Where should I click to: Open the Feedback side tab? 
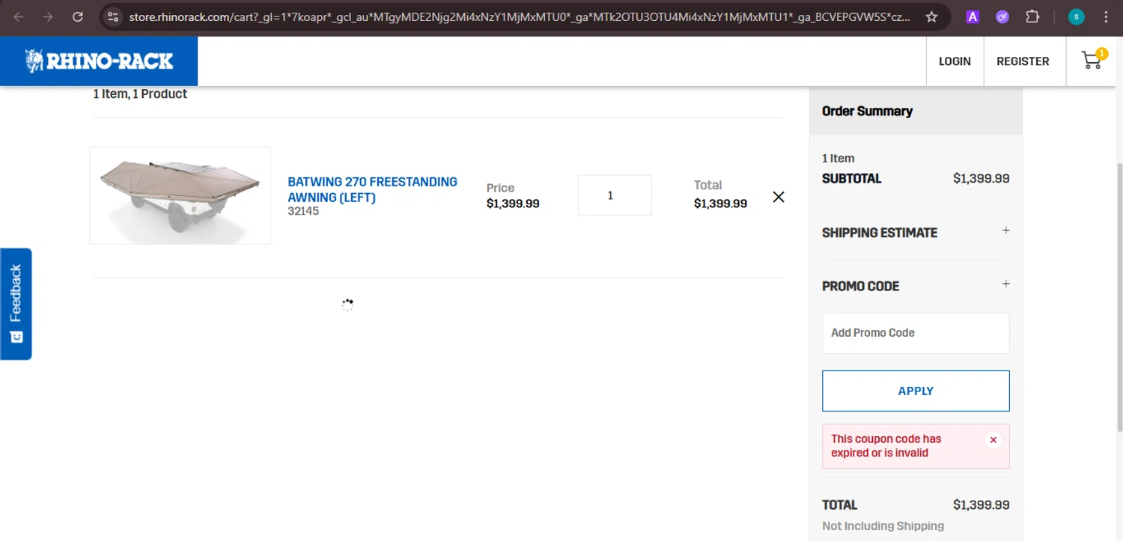pos(16,304)
